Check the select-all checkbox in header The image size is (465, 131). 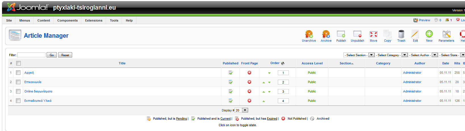(18, 63)
